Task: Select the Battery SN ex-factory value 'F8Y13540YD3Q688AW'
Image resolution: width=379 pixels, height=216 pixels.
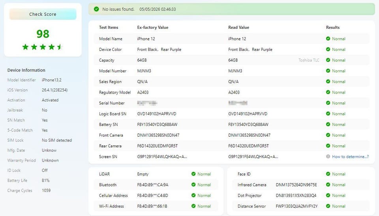Action: pos(157,124)
